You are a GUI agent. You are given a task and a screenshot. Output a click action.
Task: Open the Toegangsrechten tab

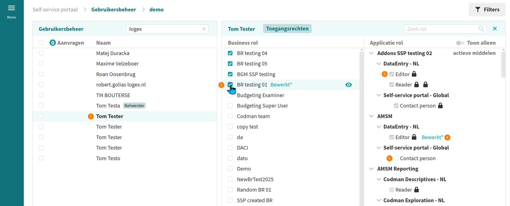287,29
